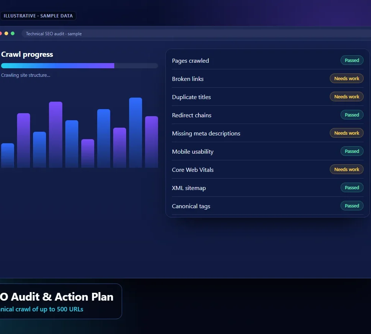Click the green window dot in the title bar
Image resolution: width=371 pixels, height=334 pixels.
coord(13,34)
